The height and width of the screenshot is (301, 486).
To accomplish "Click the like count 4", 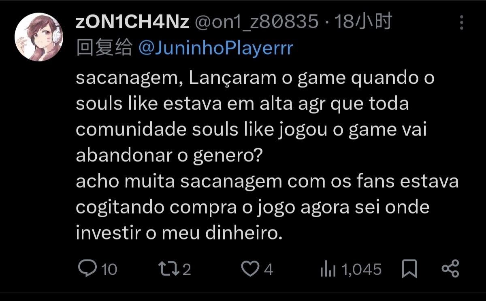I will [269, 269].
